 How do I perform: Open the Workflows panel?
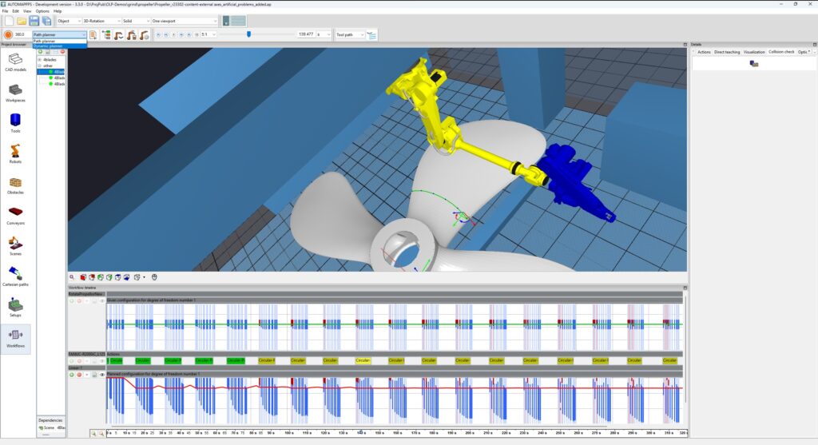click(x=16, y=338)
